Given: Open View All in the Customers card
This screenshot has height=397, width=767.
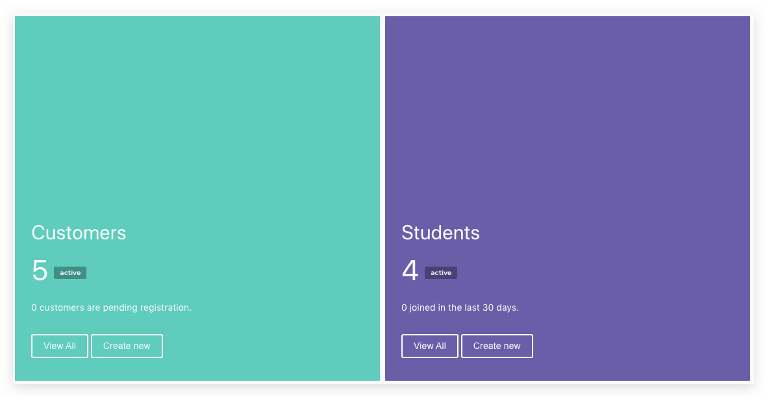Looking at the screenshot, I should [x=60, y=346].
